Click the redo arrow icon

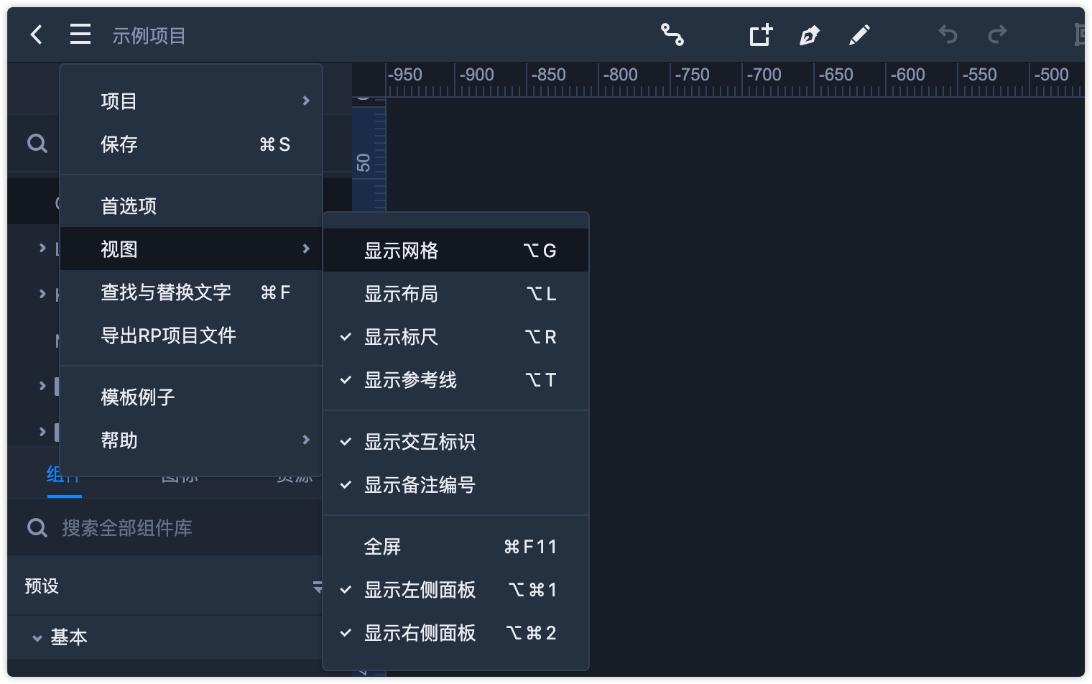point(997,34)
